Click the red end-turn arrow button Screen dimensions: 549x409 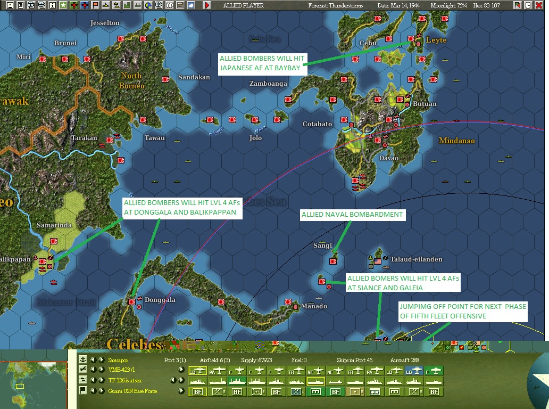tap(207, 5)
